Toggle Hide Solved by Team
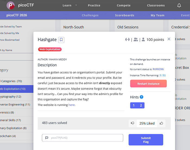The height and width of the screenshot is (150, 190). 11,27
